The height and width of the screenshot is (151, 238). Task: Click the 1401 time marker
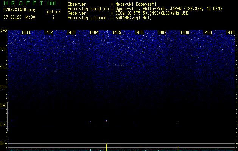[26, 32]
